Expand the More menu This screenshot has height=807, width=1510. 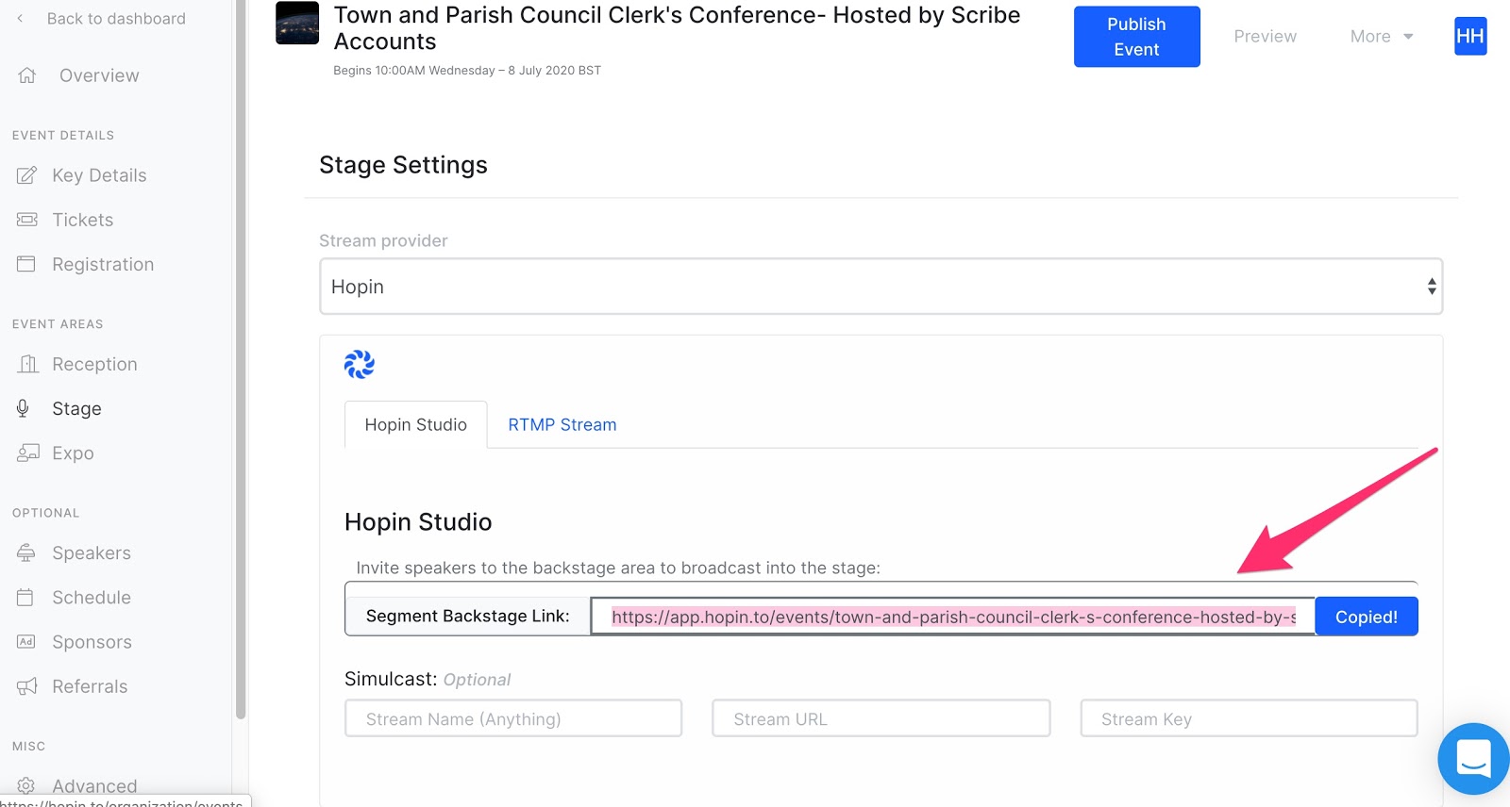coord(1382,36)
